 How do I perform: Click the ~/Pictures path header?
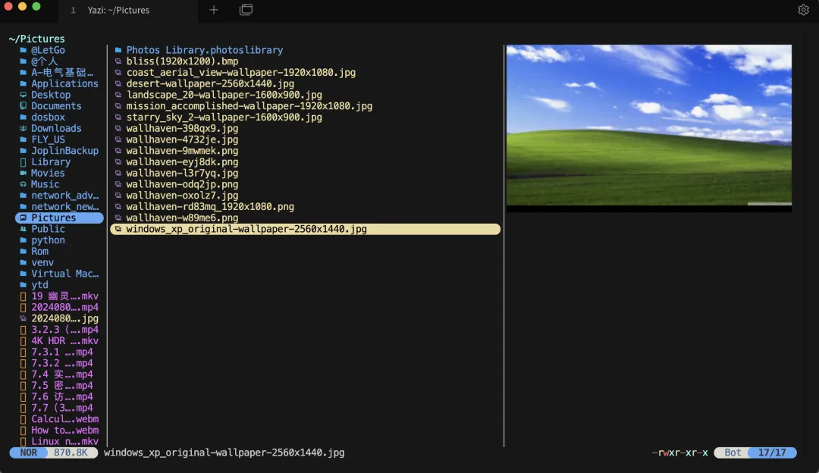(x=36, y=39)
